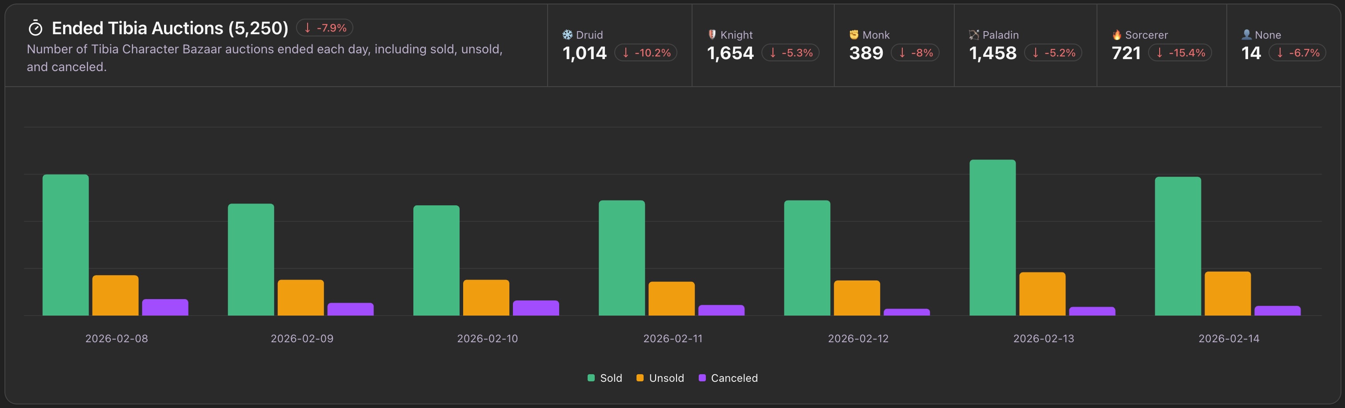Click the Knight count 1,654
The height and width of the screenshot is (408, 1345).
(730, 53)
